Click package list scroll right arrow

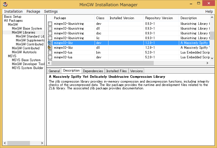pos(207,63)
